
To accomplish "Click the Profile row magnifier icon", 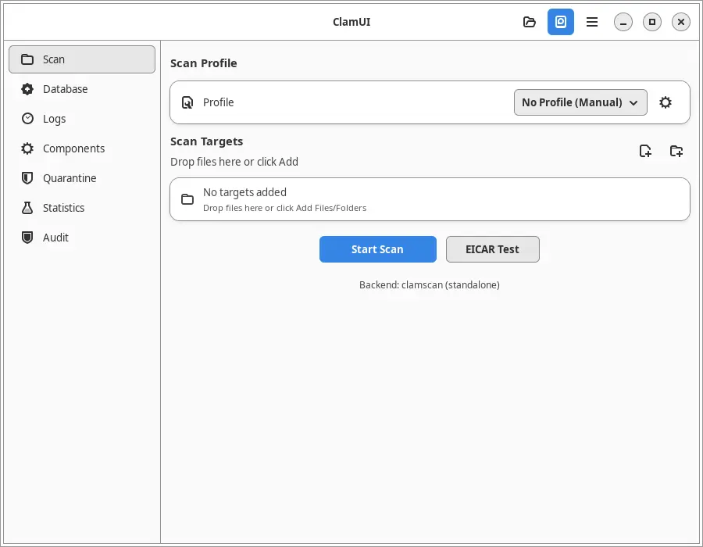I will tap(187, 102).
